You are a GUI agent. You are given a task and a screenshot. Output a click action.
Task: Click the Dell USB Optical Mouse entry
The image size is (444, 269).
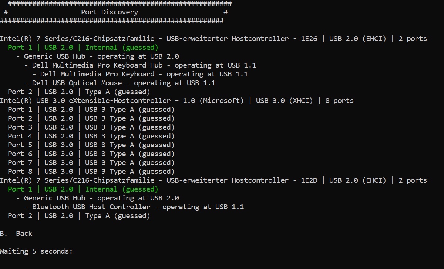[x=124, y=83]
